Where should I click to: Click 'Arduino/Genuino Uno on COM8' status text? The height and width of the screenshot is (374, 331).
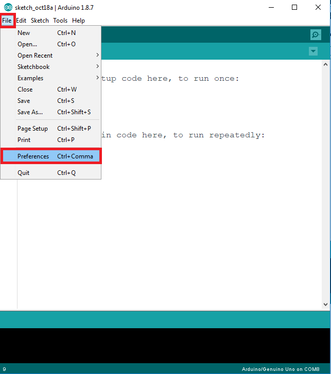point(281,369)
